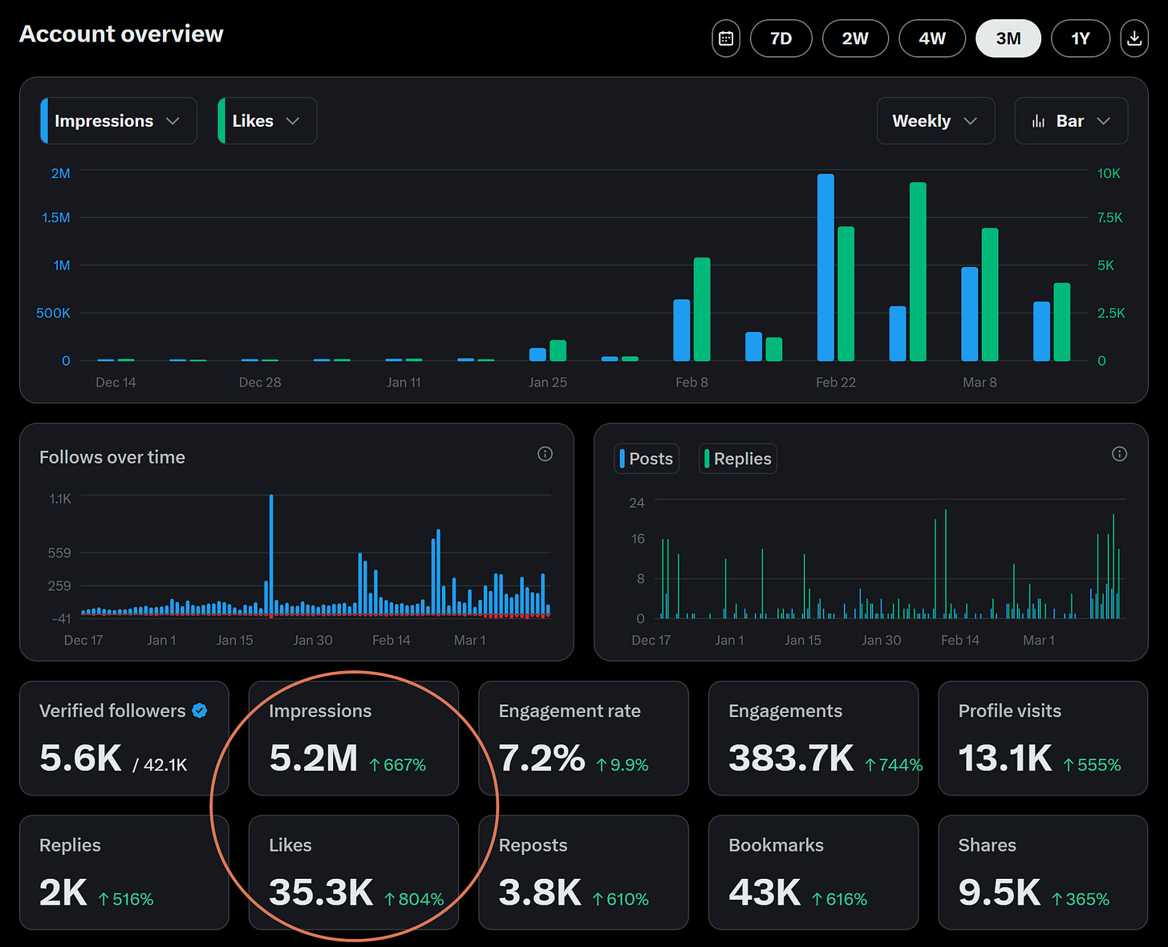Image resolution: width=1168 pixels, height=947 pixels.
Task: Select the 2W time range button
Action: tap(855, 38)
